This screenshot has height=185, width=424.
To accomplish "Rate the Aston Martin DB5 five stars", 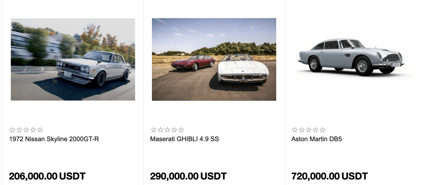I will tap(323, 130).
